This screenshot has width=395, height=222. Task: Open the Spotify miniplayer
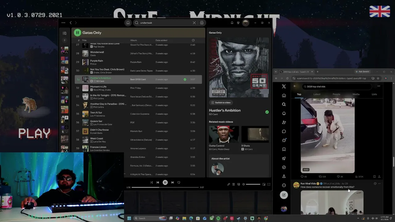(x=264, y=184)
